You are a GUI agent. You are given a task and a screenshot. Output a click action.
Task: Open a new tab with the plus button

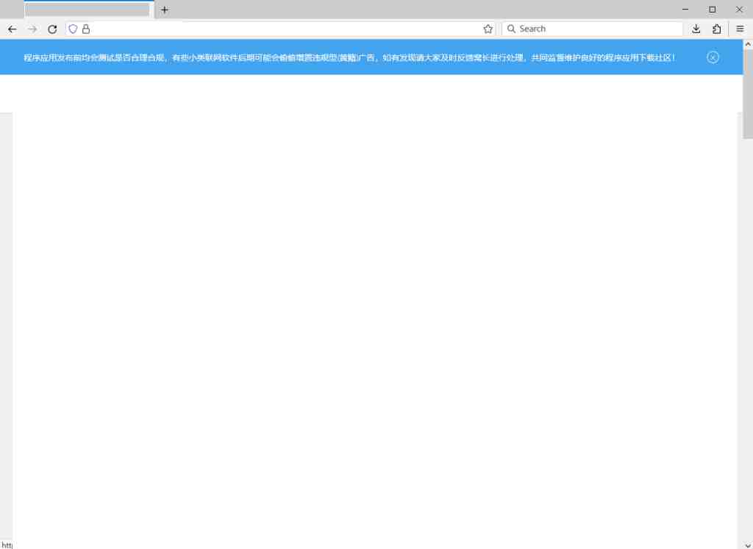164,10
